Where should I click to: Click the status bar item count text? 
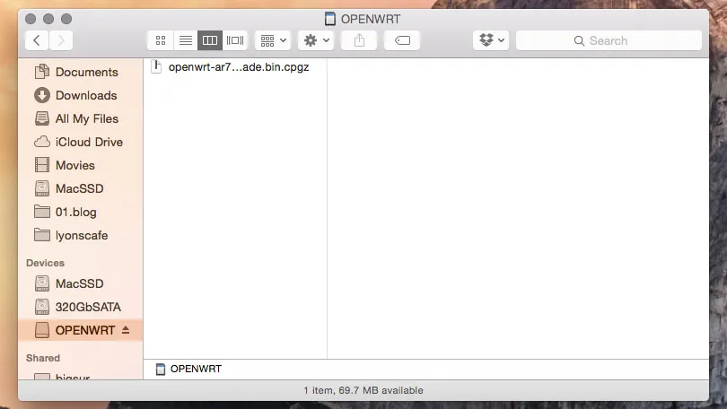363,390
